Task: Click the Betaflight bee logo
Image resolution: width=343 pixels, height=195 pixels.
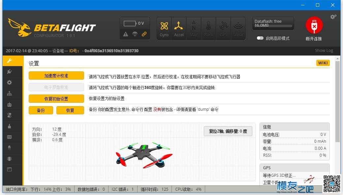Action: 19,28
